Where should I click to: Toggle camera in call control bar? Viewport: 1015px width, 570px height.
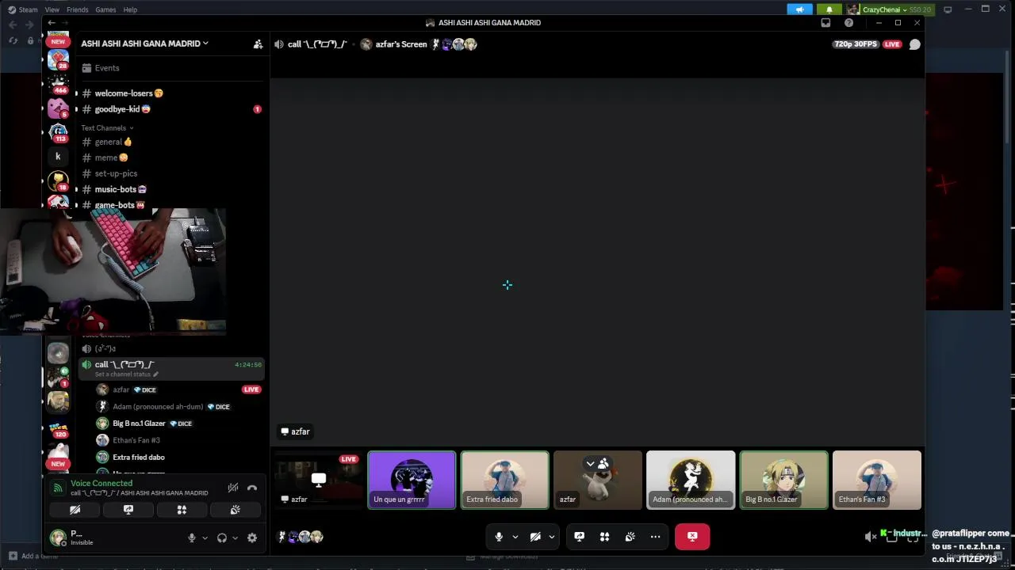(535, 537)
